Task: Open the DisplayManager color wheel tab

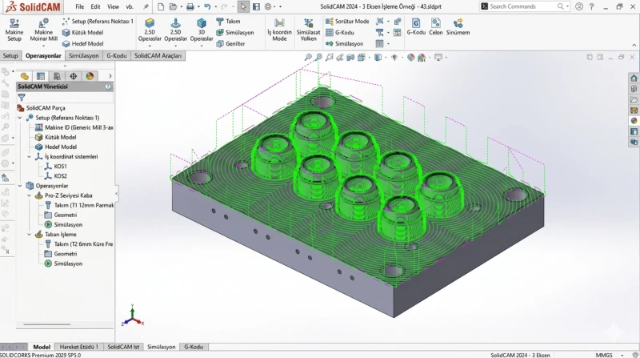Action: click(x=90, y=76)
